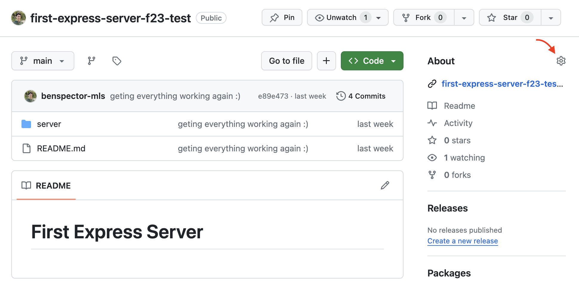This screenshot has height=286, width=579.
Task: Open the About settings gear icon
Action: pos(561,61)
